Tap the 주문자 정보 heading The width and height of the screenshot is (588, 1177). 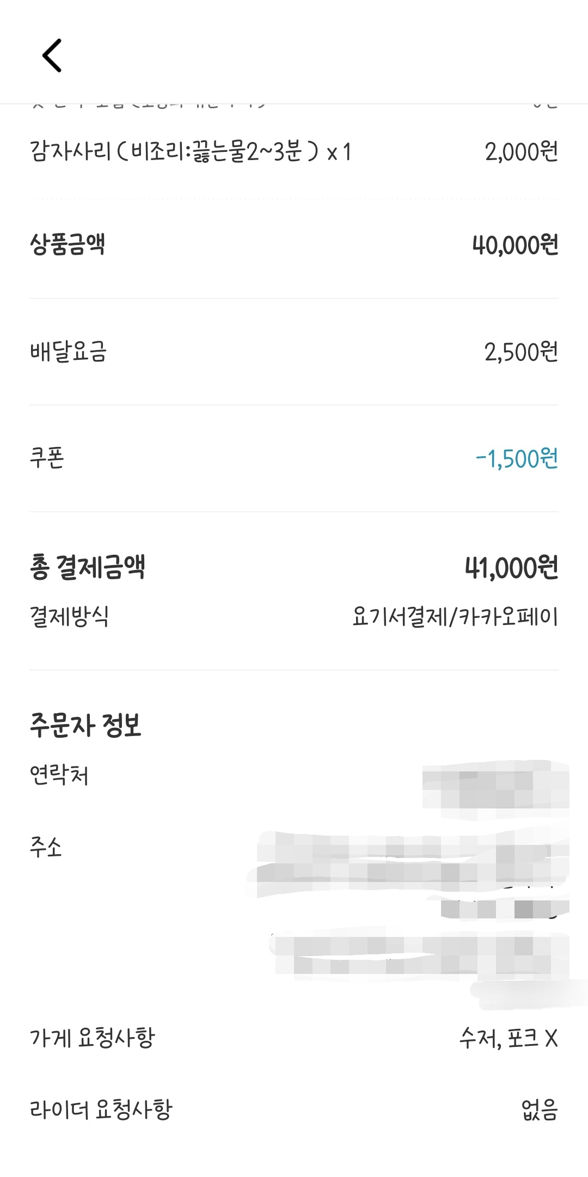coord(85,725)
